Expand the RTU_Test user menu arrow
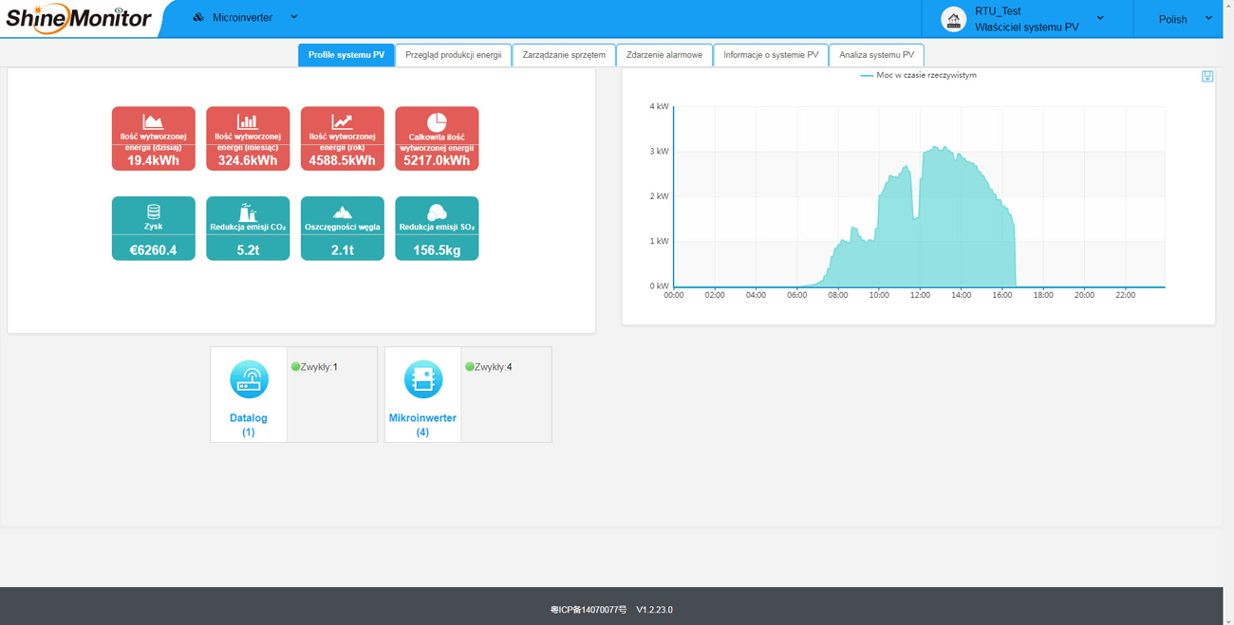Screen dimensions: 1234x625 [1100, 18]
